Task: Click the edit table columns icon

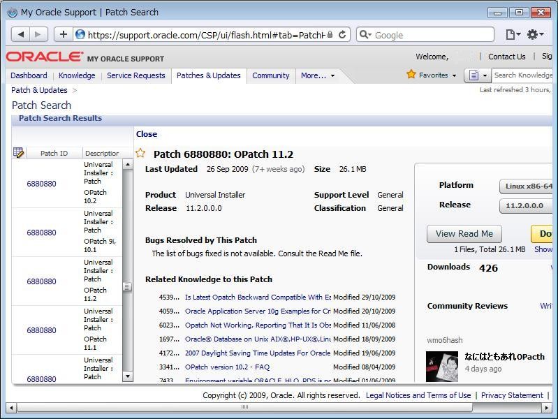Action: pos(18,152)
